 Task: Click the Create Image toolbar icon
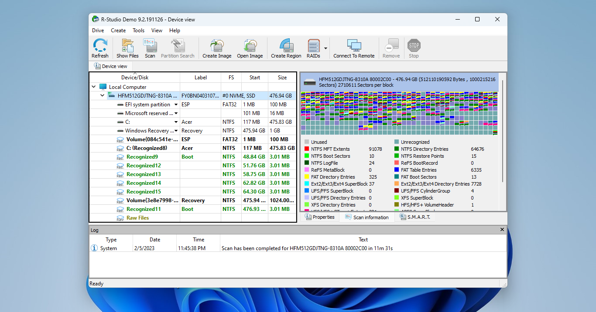pyautogui.click(x=217, y=48)
